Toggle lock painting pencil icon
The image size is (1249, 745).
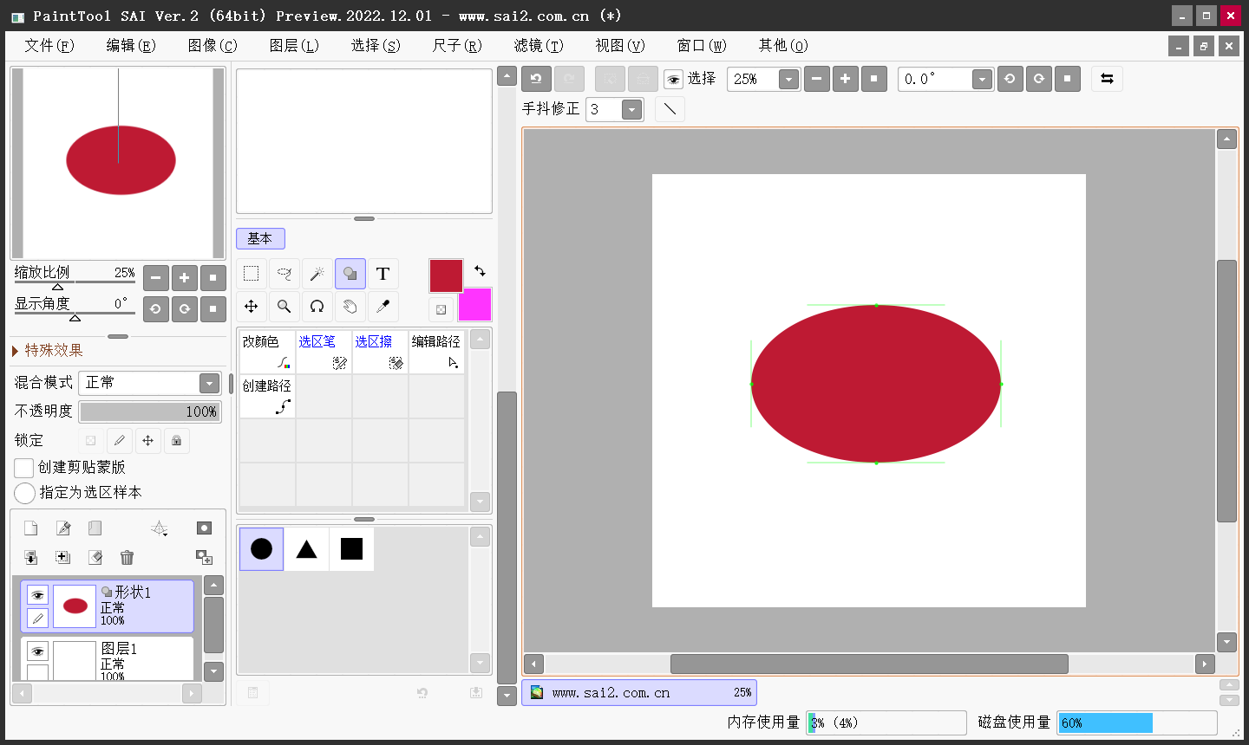[120, 441]
